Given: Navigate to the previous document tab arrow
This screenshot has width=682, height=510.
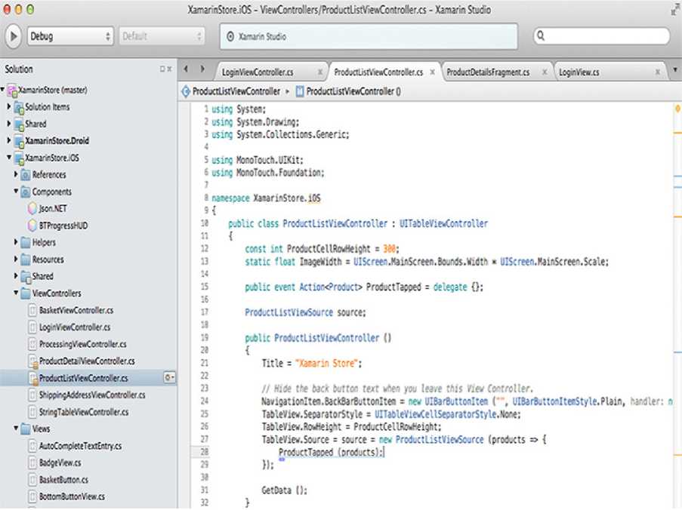Looking at the screenshot, I should pyautogui.click(x=187, y=69).
